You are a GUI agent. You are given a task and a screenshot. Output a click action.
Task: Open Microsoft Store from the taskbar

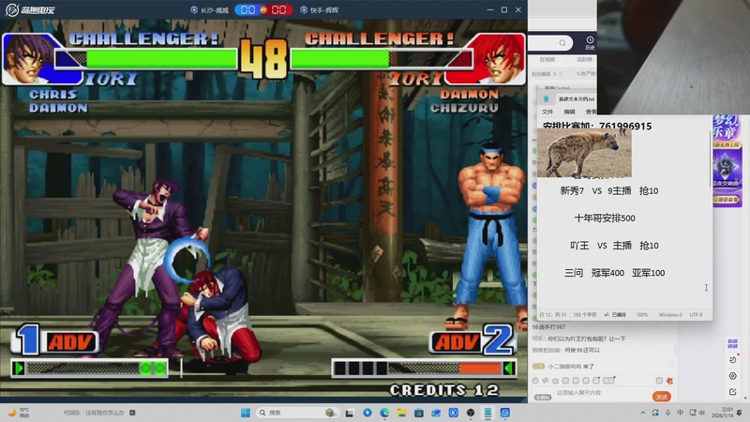419,413
